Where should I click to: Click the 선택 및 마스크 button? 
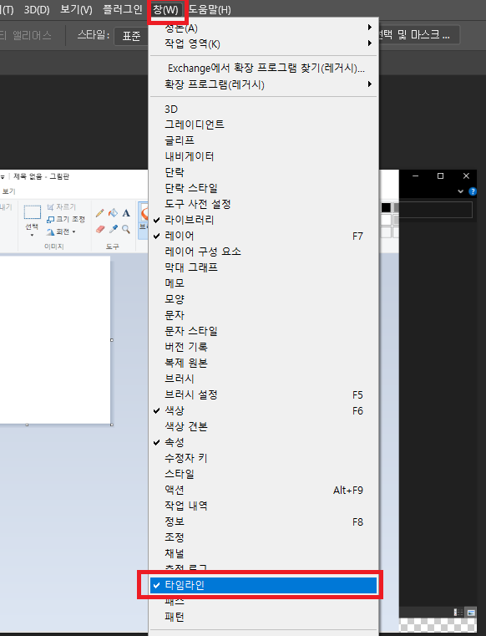coord(418,35)
